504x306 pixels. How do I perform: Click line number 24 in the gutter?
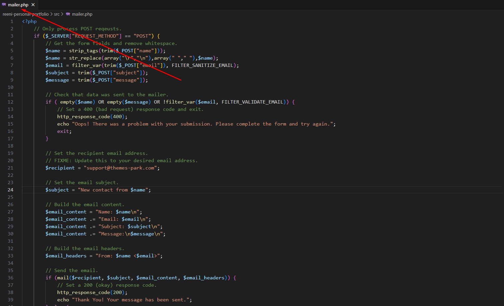pyautogui.click(x=10, y=190)
